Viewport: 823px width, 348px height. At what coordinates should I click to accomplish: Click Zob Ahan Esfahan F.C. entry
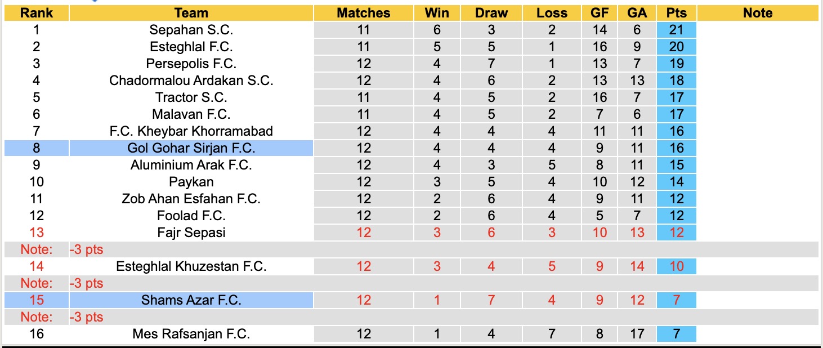pyautogui.click(x=191, y=199)
